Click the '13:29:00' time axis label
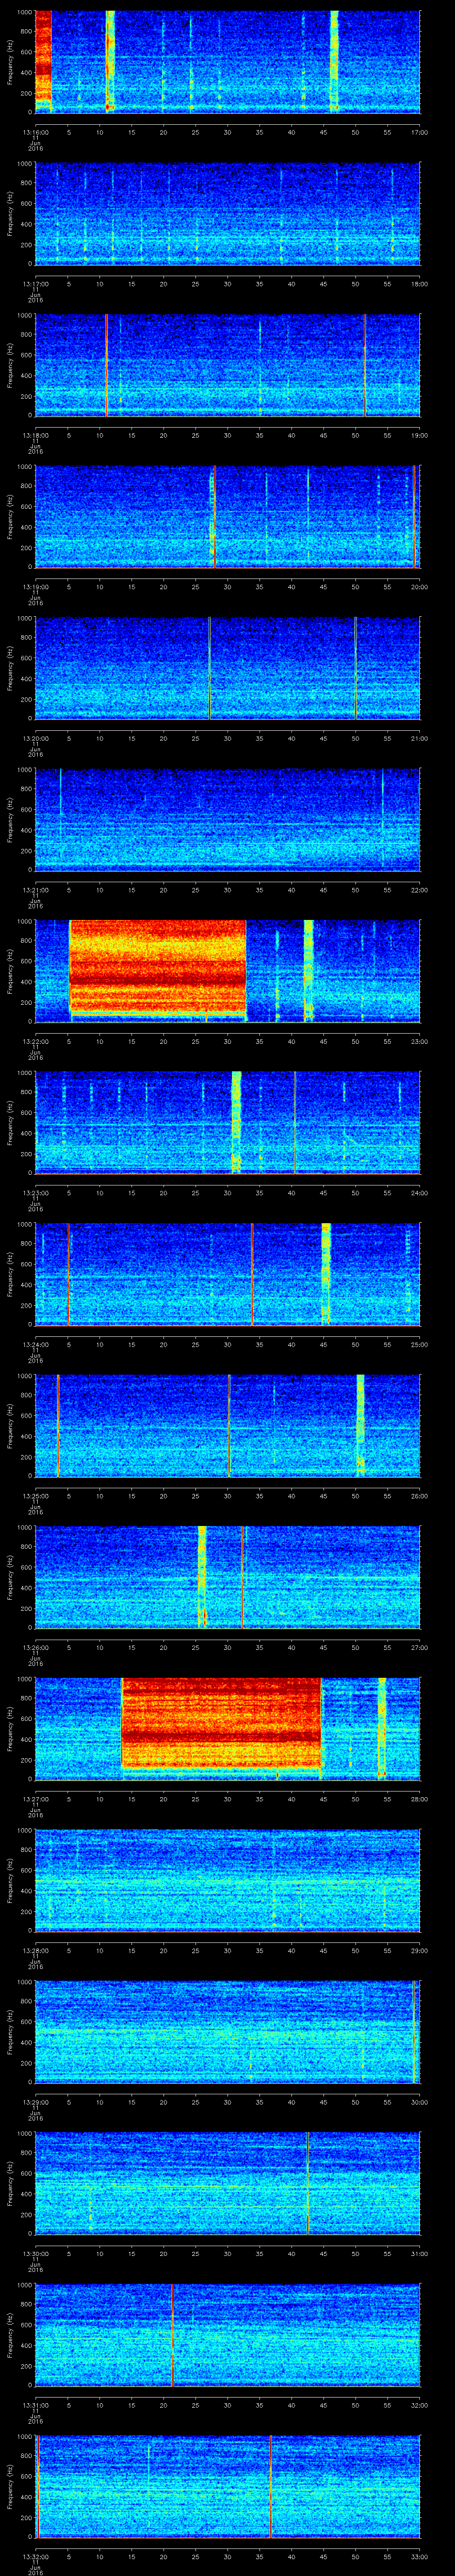Viewport: 455px width, 2576px height. (x=35, y=2102)
